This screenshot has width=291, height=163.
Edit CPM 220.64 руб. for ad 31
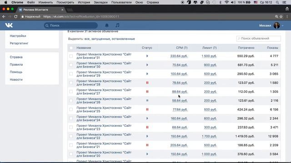179,56
